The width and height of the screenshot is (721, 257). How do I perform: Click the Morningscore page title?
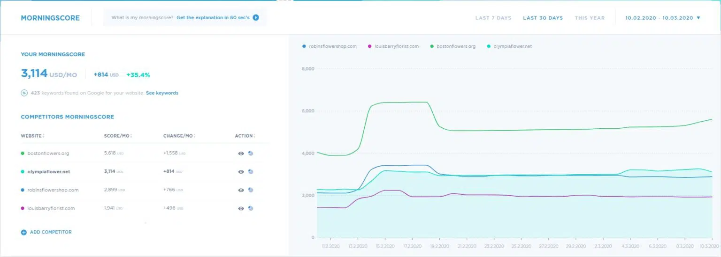pyautogui.click(x=50, y=18)
